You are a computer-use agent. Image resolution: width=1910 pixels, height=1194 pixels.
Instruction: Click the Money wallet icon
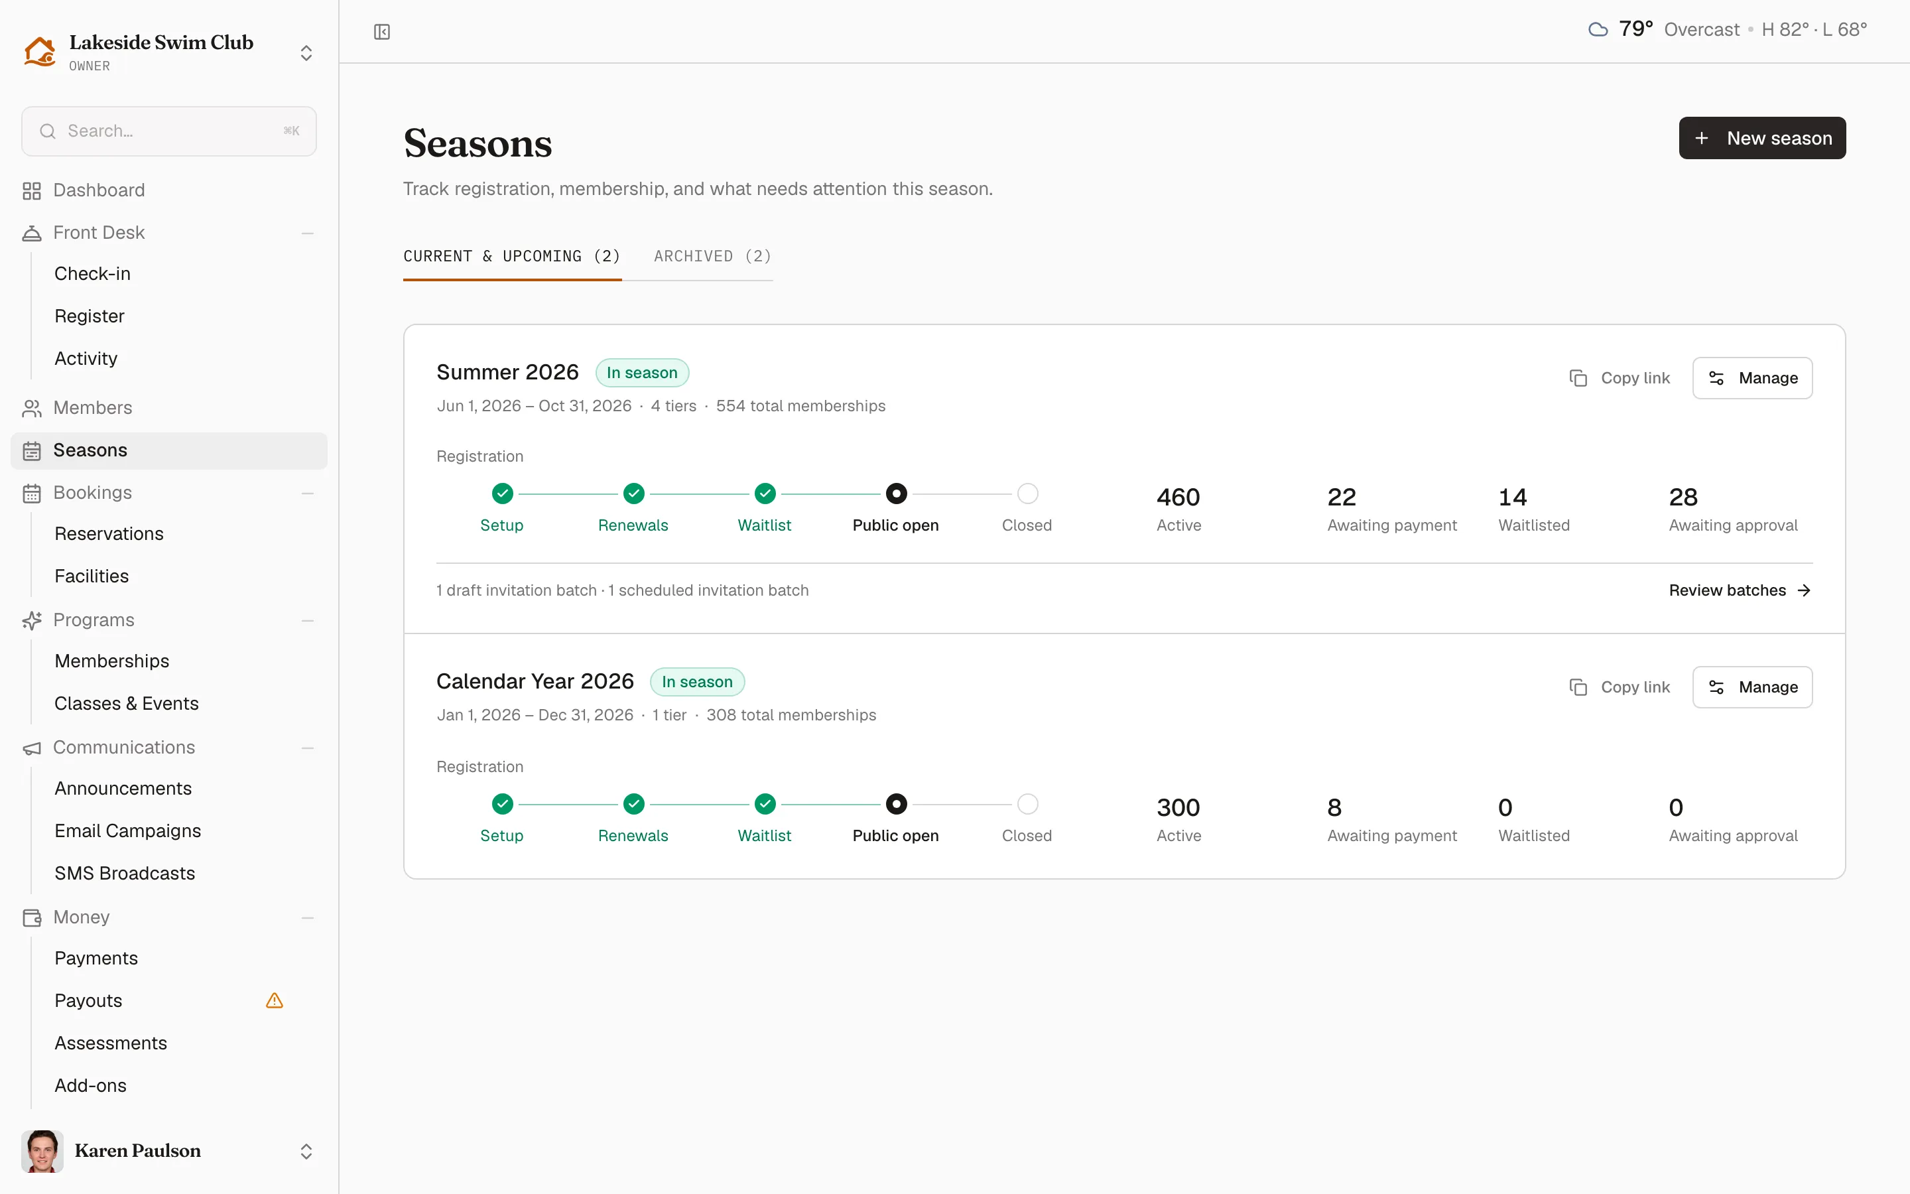tap(32, 917)
